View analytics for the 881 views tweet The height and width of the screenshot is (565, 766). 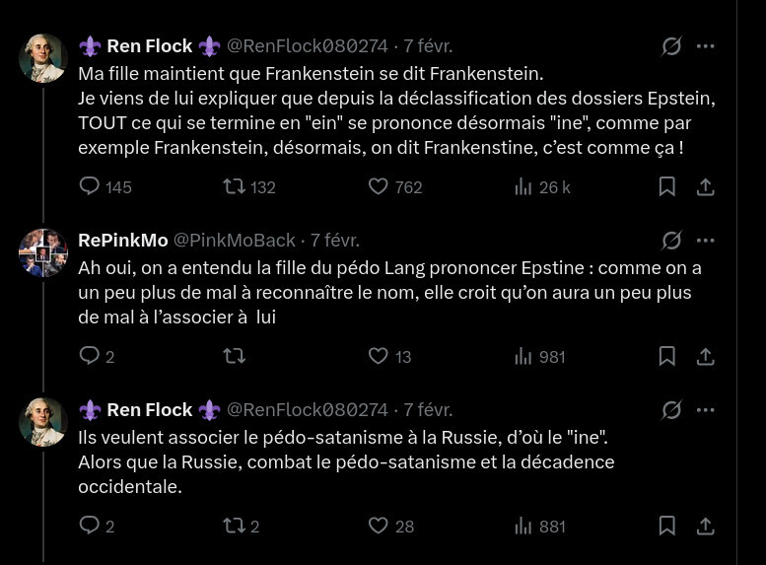tap(523, 526)
